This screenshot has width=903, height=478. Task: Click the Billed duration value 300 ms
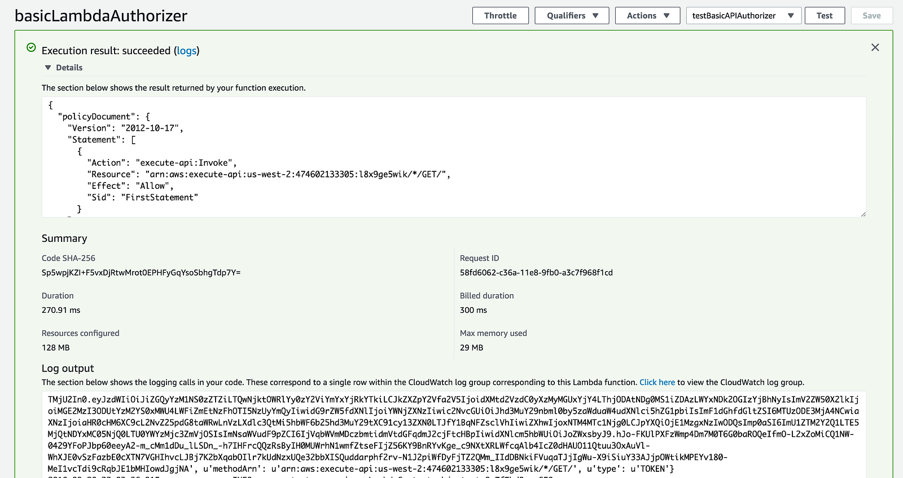(x=474, y=310)
